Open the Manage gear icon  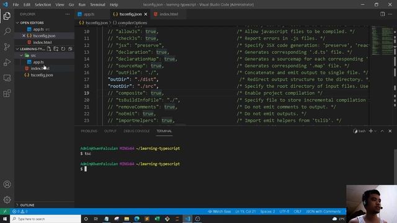[x=7, y=199]
